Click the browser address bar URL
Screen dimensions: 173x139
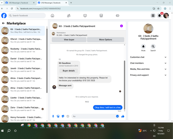tap(40, 9)
